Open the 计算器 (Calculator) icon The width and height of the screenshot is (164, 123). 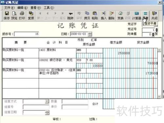pos(137,16)
